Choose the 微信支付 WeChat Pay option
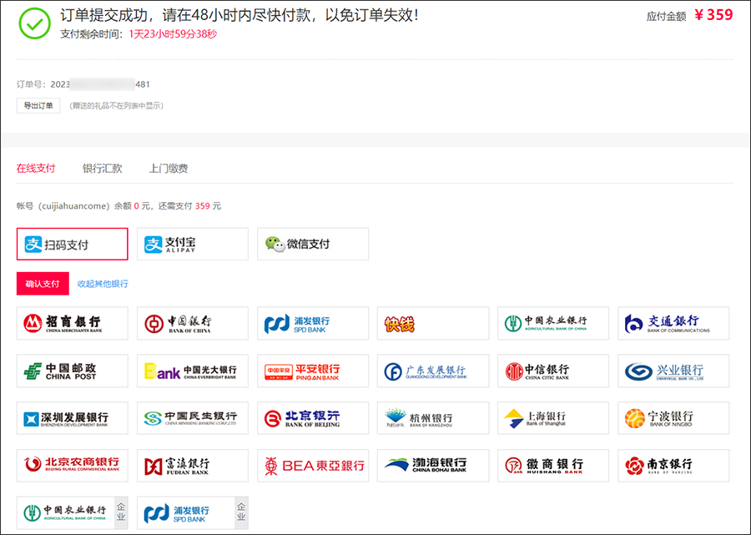751x535 pixels. point(313,245)
